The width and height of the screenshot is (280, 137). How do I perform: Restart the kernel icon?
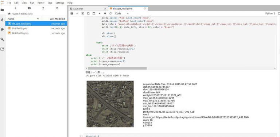pyautogui.click(x=110, y=13)
